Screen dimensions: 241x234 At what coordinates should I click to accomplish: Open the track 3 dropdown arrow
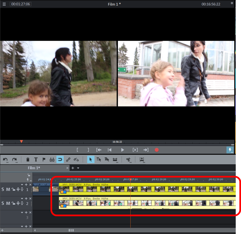(x=22, y=212)
